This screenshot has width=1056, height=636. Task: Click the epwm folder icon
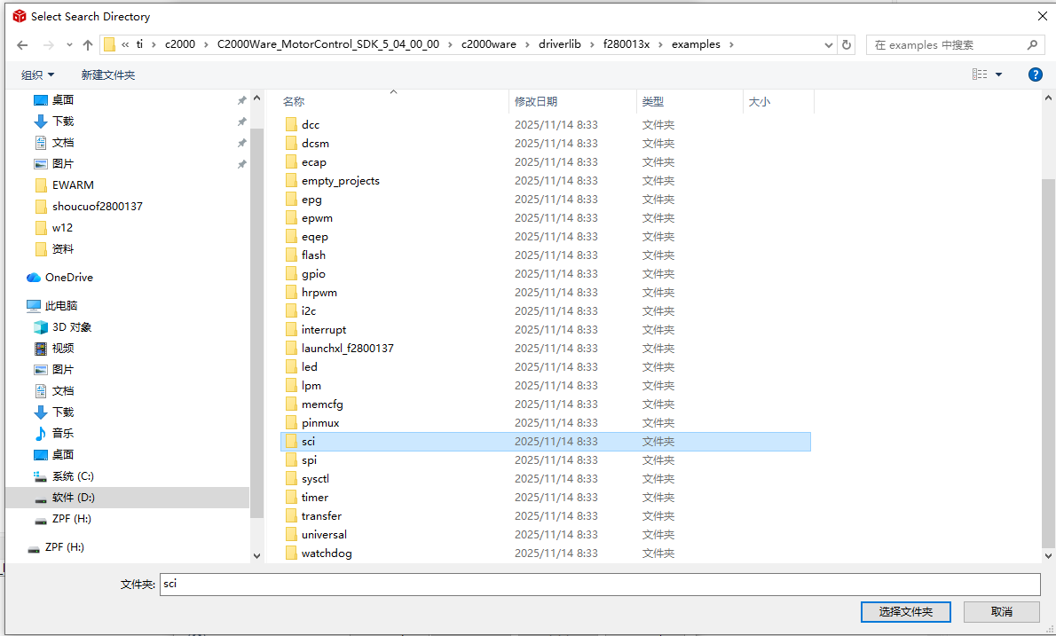coord(291,218)
